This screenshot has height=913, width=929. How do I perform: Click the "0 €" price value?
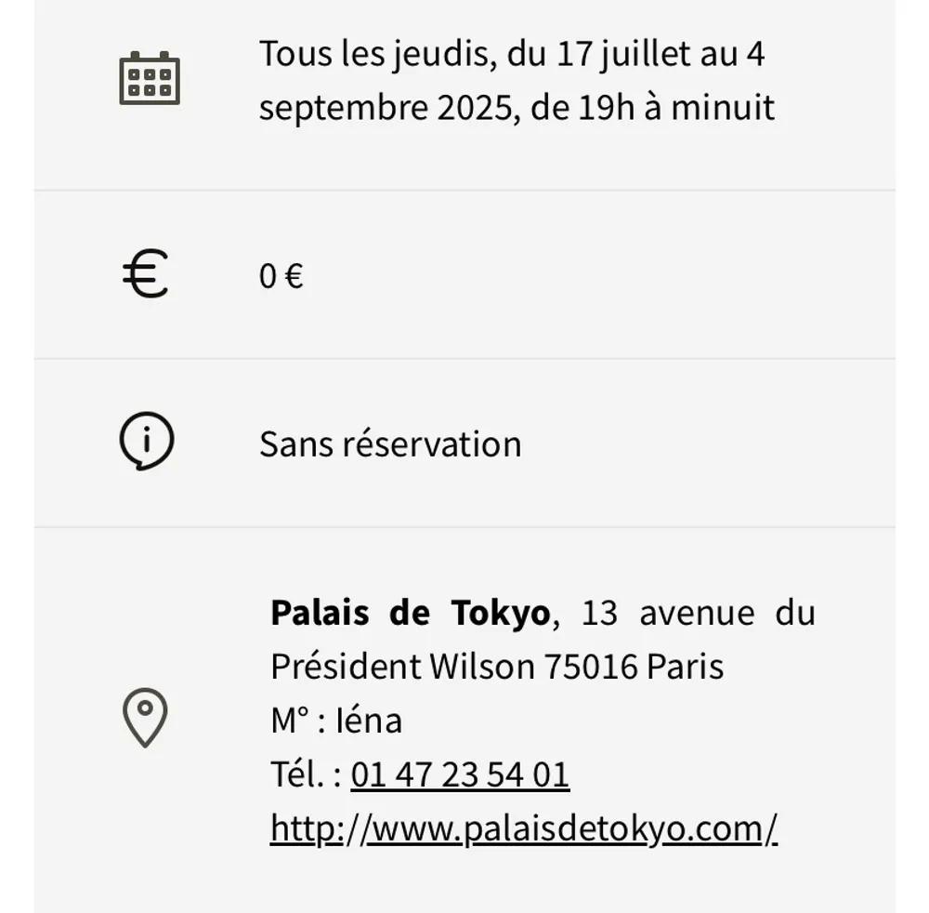point(281,276)
